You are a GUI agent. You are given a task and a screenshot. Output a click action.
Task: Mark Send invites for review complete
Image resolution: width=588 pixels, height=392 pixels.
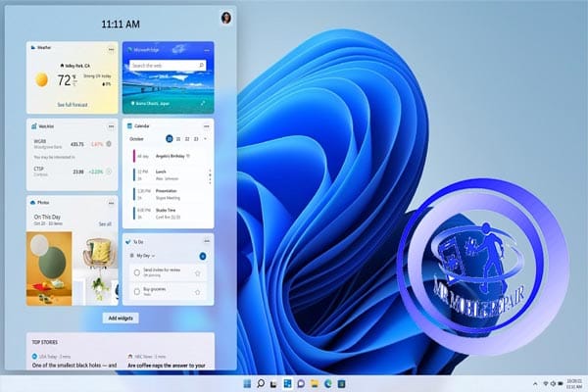pos(137,272)
